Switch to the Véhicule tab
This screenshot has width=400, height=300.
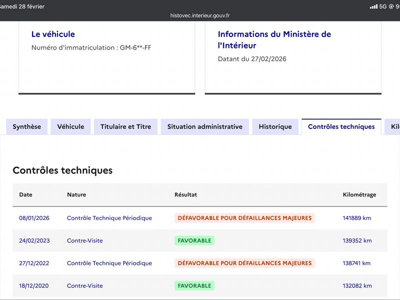pyautogui.click(x=70, y=126)
